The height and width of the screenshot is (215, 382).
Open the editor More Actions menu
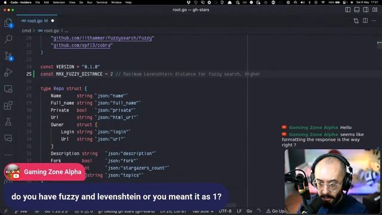[x=374, y=21]
